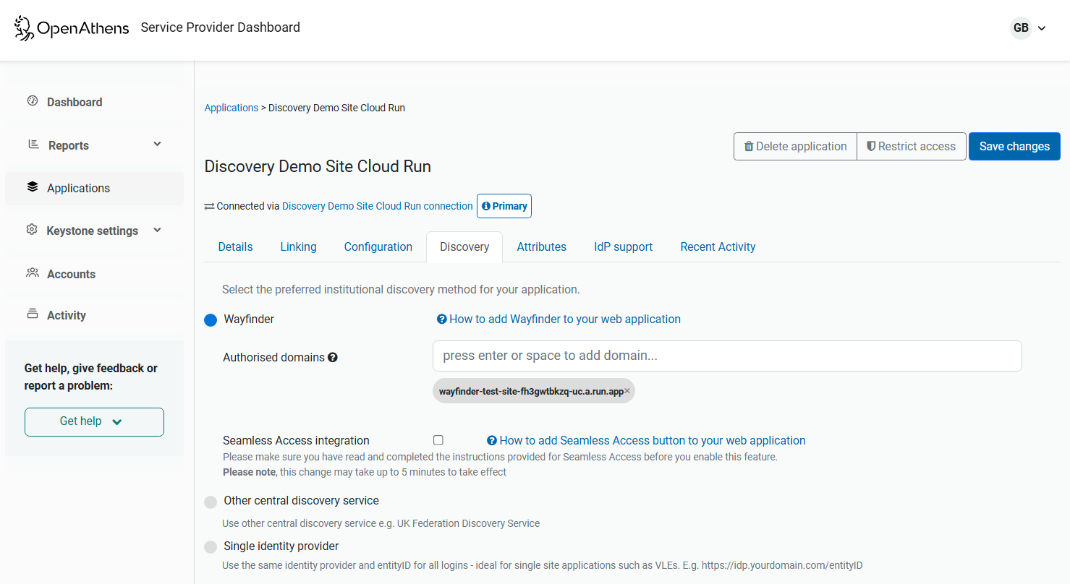Open the Recent Activity tab

pyautogui.click(x=718, y=246)
